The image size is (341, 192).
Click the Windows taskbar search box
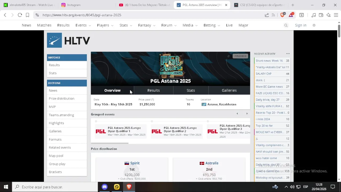(55, 187)
